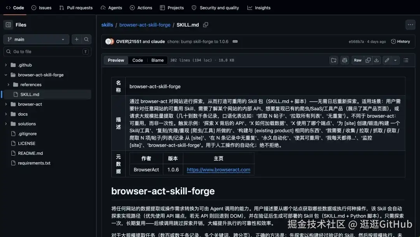The width and height of the screenshot is (420, 237).
Task: View the Insights tab
Action: (x=259, y=8)
